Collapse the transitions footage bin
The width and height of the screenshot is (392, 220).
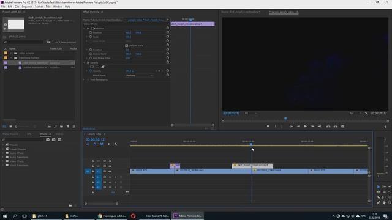(11, 58)
